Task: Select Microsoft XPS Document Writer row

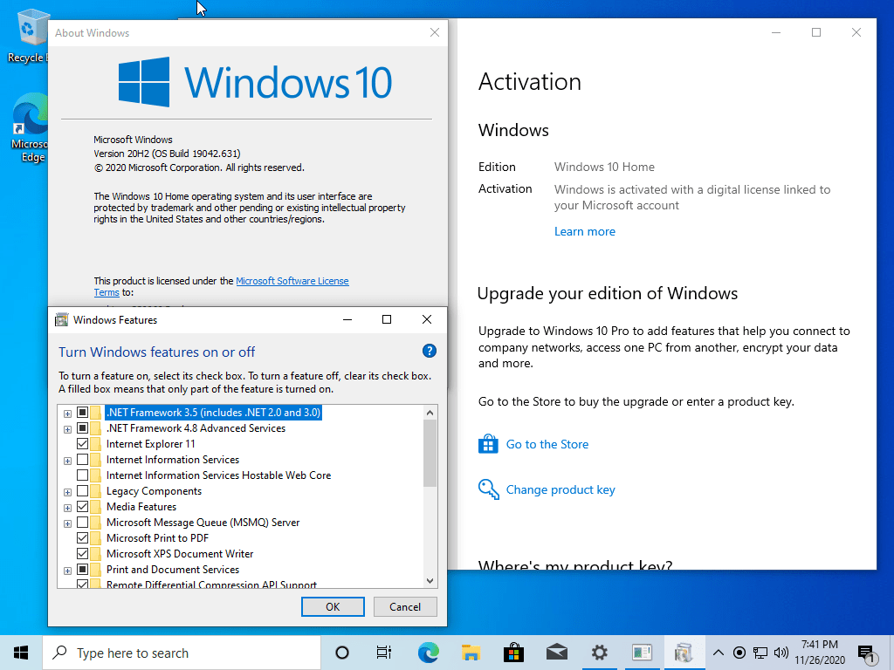Action: click(180, 554)
